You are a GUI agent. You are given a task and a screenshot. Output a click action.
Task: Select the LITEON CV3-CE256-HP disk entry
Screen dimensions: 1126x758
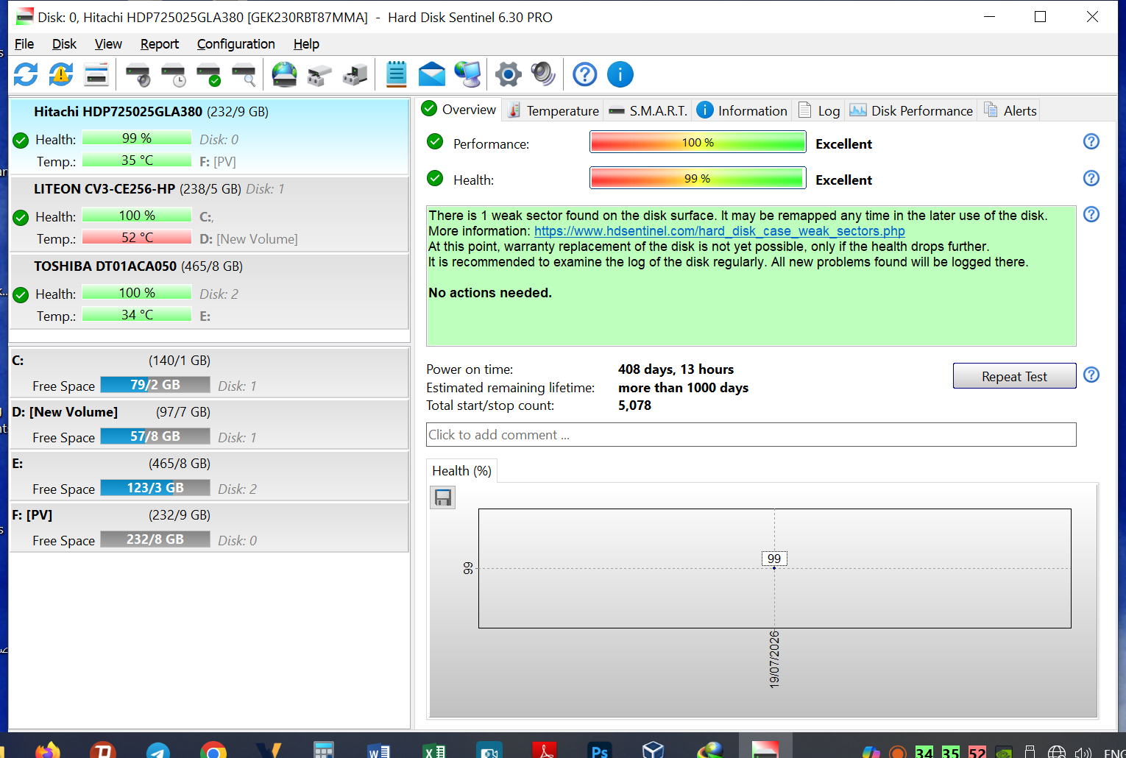pos(210,214)
